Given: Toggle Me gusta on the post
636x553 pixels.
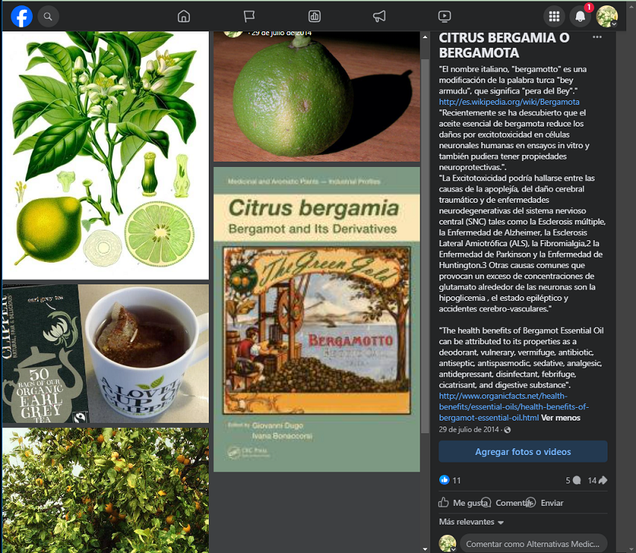Looking at the screenshot, I should (463, 503).
